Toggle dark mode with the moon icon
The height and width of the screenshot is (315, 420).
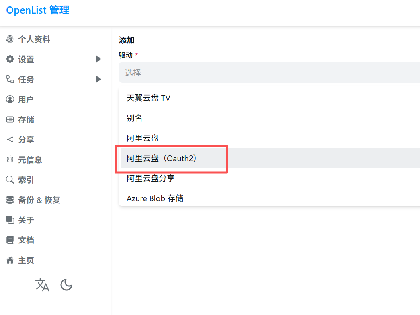66,285
